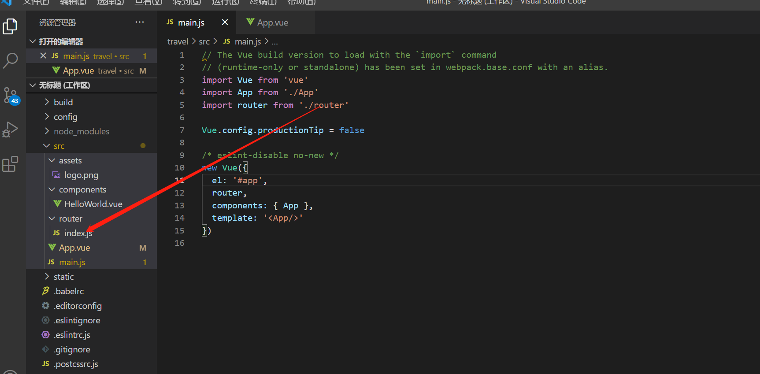Open the .postcssrc.js file
Image resolution: width=760 pixels, height=374 pixels.
click(x=91, y=364)
